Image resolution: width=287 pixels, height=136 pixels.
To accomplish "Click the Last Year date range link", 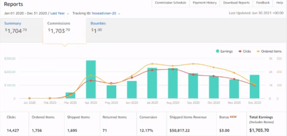I will 57,13.
